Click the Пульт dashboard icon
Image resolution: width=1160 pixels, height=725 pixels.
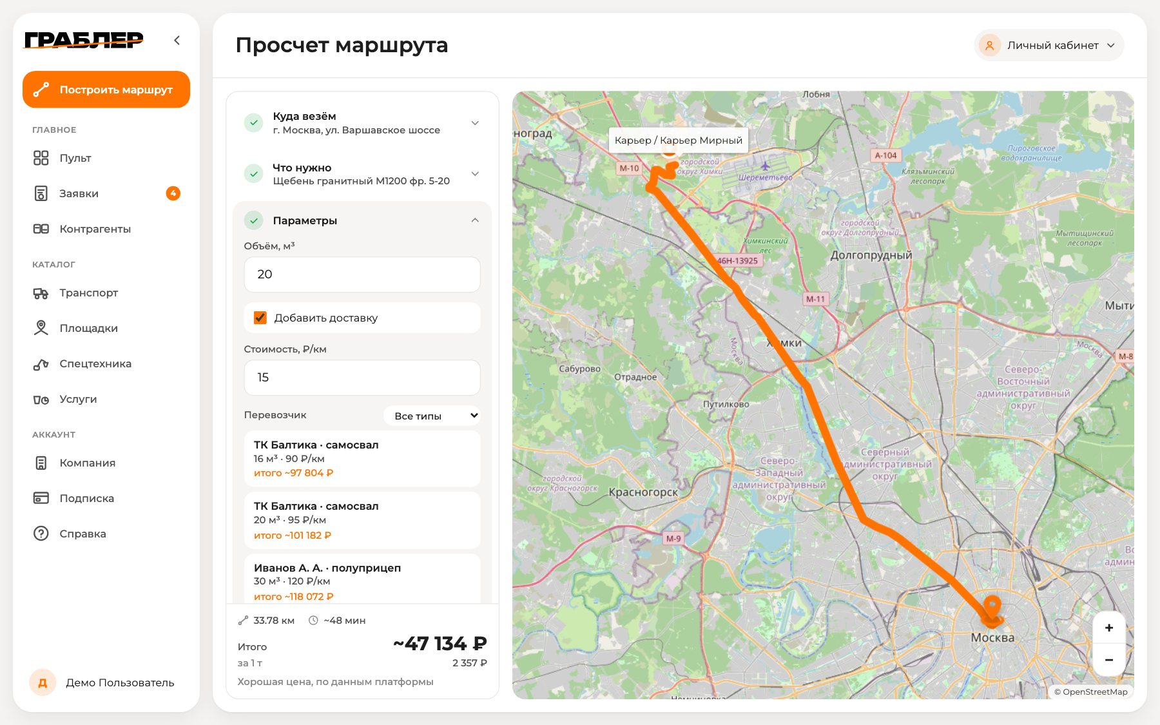41,158
